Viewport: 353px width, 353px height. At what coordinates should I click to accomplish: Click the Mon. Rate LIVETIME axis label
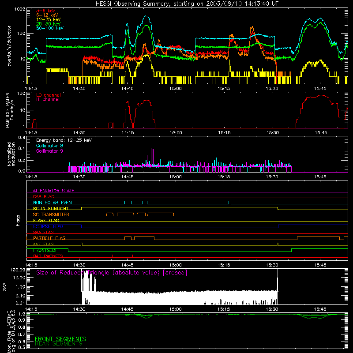click(x=11, y=332)
